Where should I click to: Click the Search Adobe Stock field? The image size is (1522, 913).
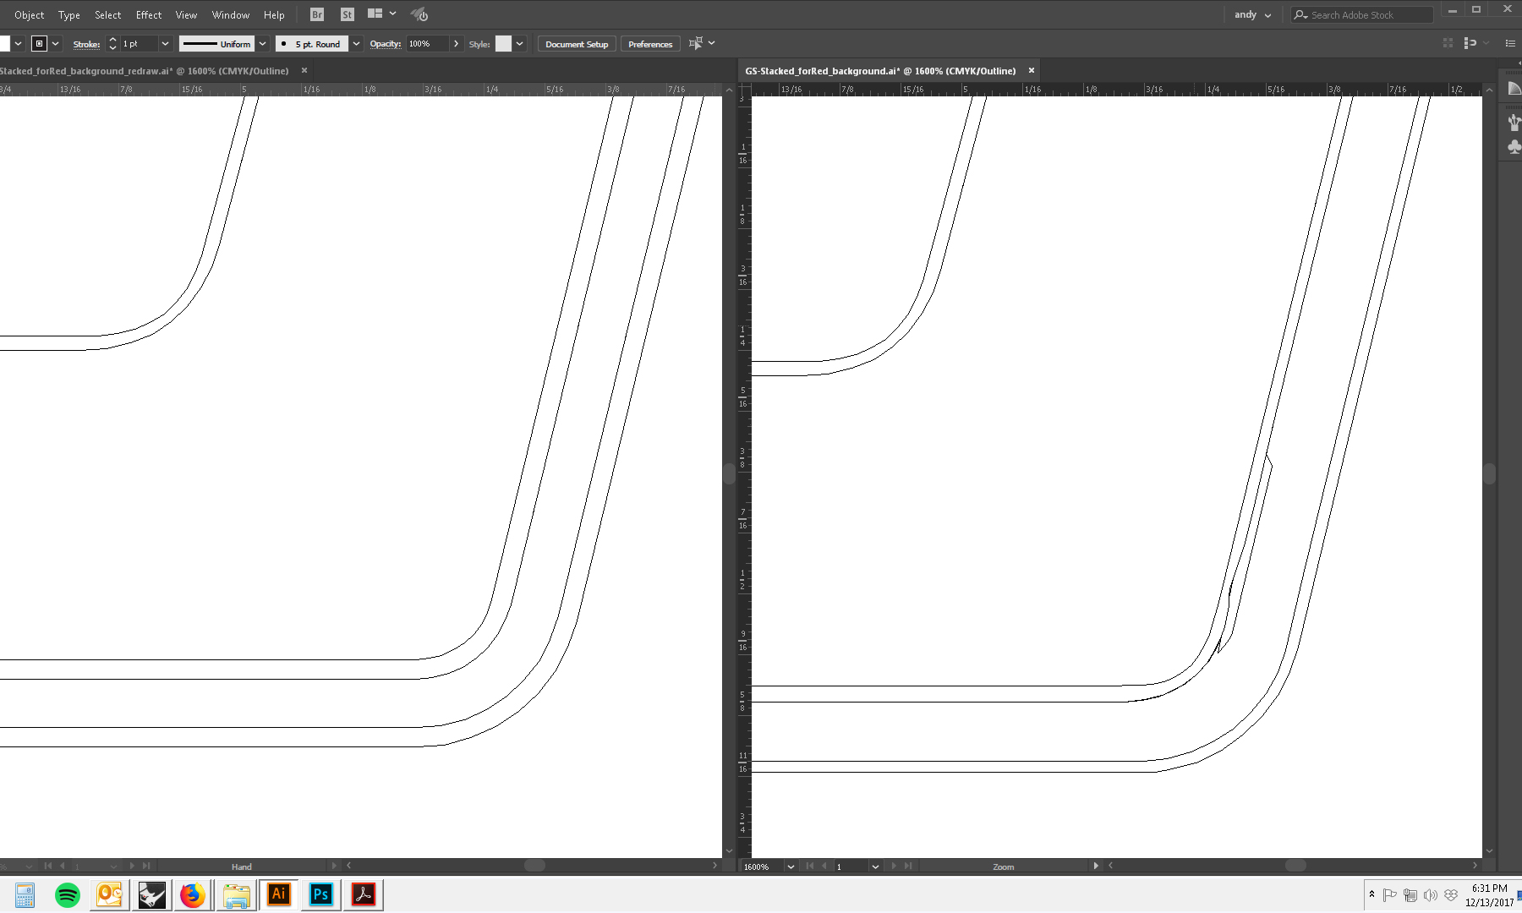point(1361,14)
